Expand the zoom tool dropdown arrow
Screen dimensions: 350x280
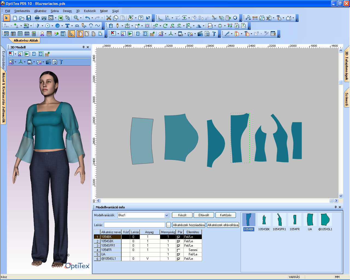click(81, 18)
